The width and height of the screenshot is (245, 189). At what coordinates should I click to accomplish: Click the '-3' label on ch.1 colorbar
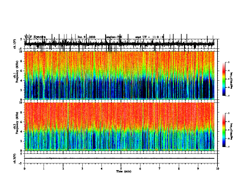(228, 62)
